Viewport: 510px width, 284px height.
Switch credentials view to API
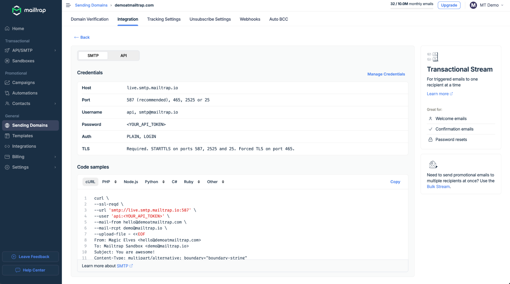[x=123, y=55]
